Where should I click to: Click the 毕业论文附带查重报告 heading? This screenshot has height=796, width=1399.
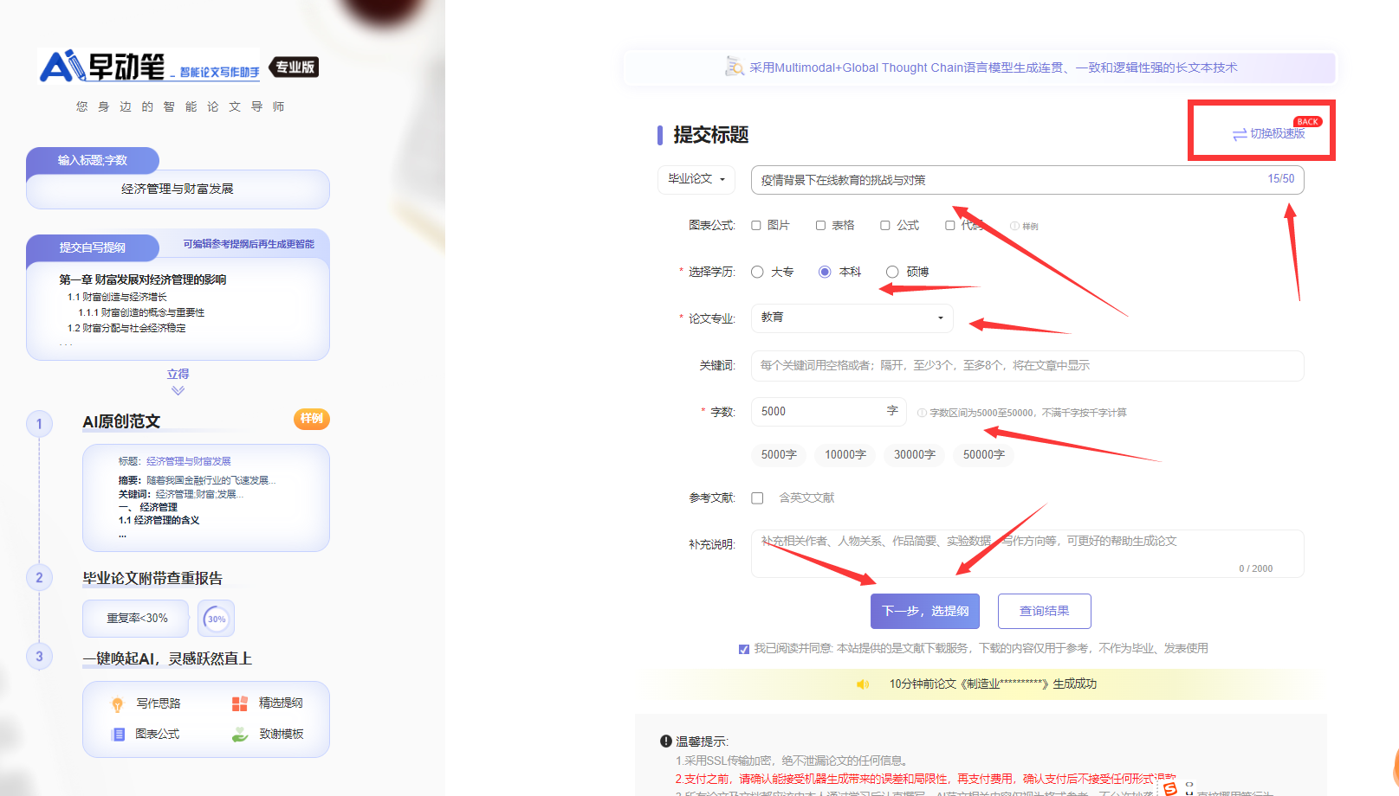(152, 578)
